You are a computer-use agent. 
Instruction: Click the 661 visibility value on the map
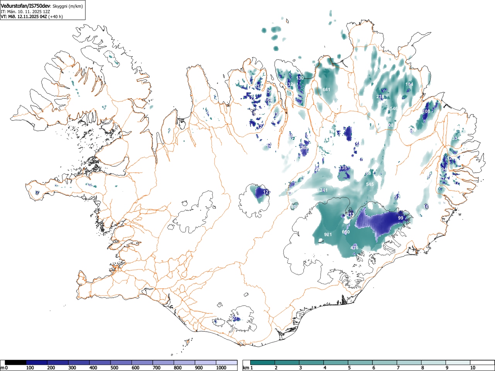326,90
